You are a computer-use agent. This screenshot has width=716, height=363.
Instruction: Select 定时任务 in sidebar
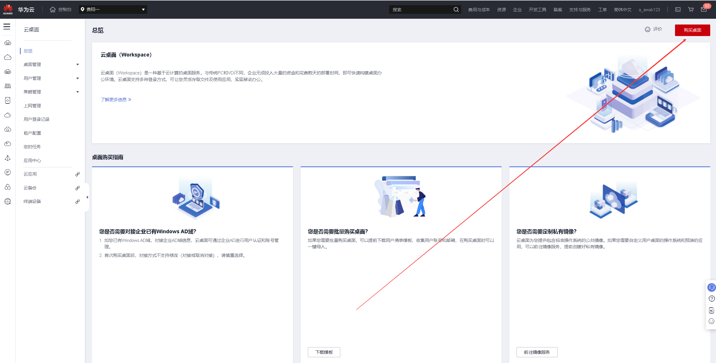tap(32, 147)
